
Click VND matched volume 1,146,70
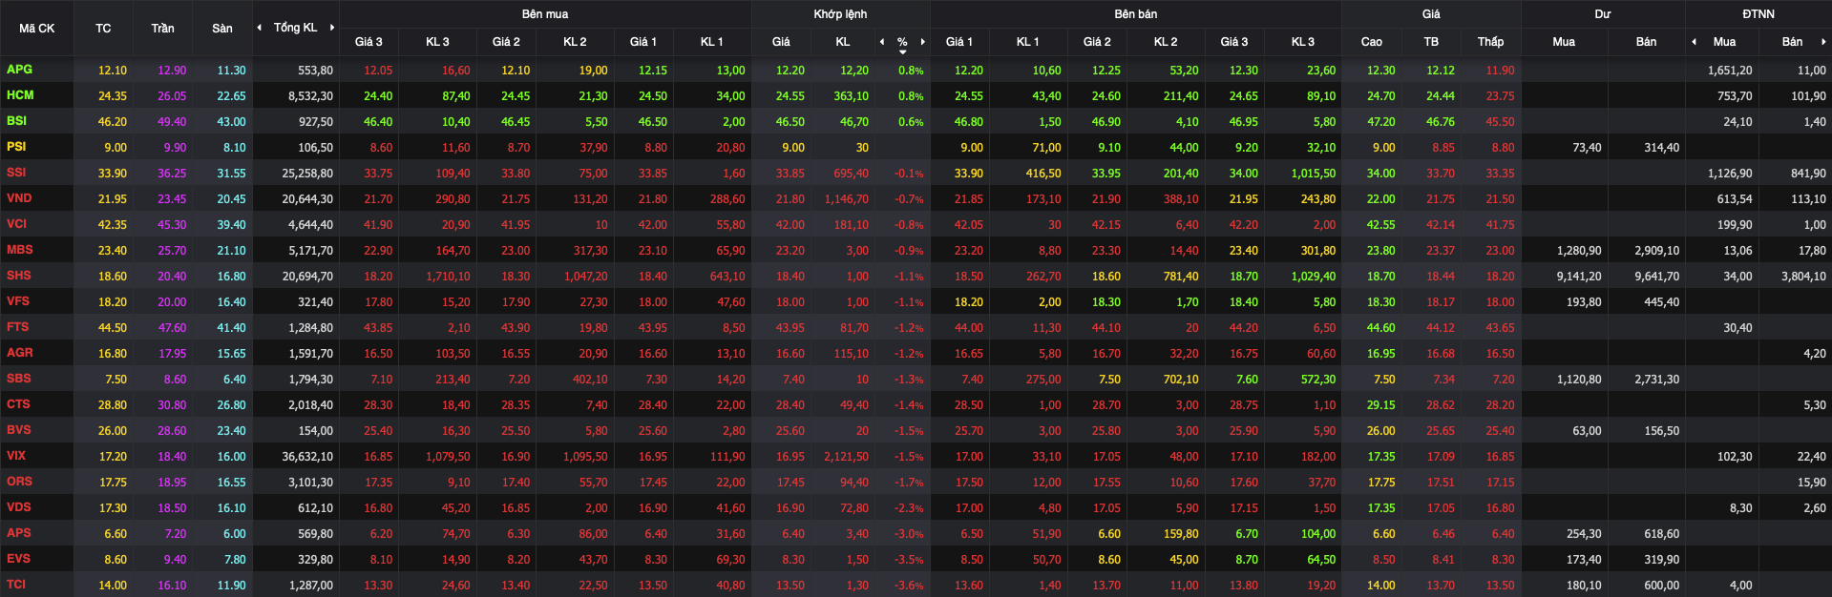[x=846, y=199]
